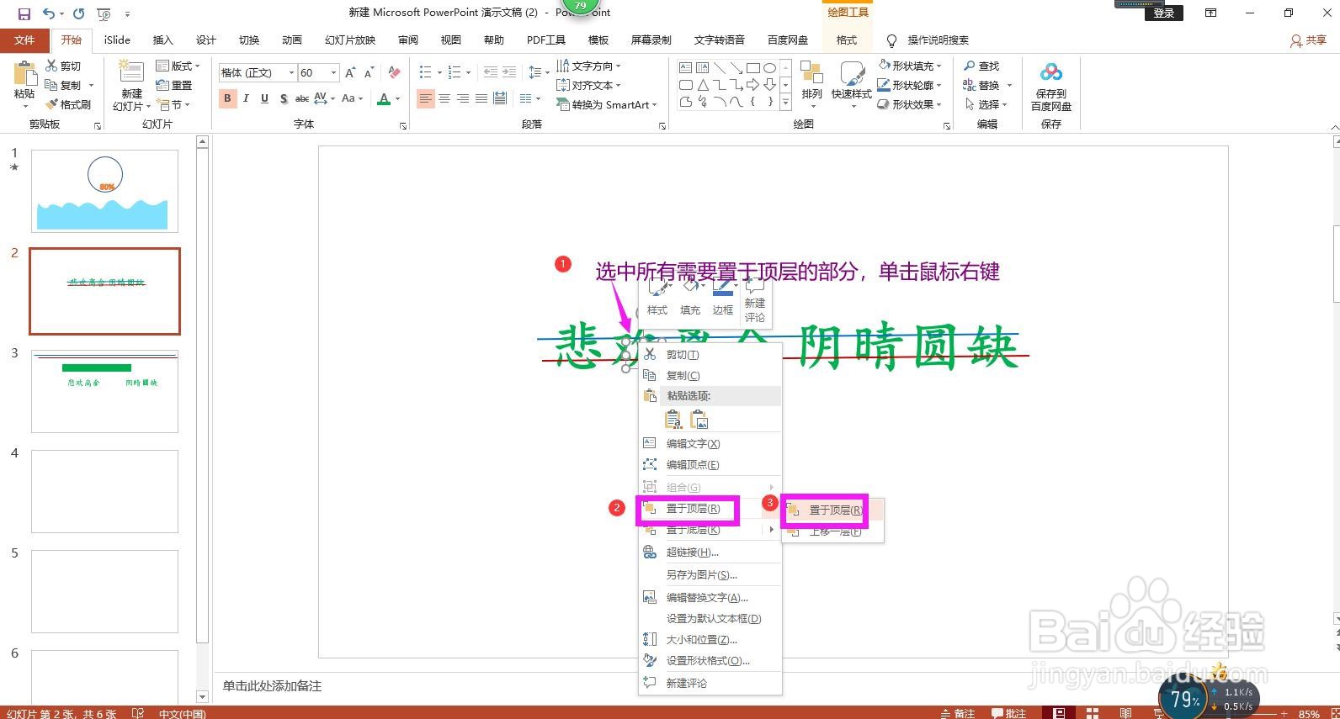
Task: Toggle Underline formatting
Action: 264,98
